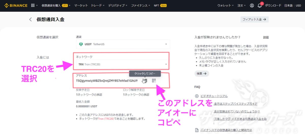Click the Binance logo

pyautogui.click(x=16, y=5)
